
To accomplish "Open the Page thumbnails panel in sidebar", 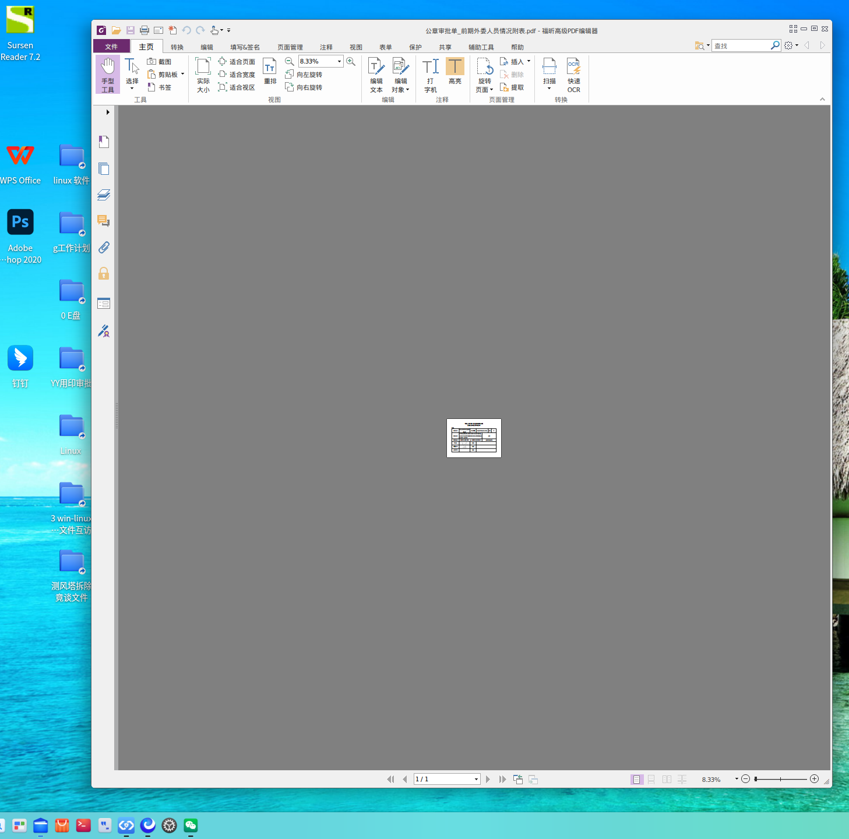I will tap(104, 168).
